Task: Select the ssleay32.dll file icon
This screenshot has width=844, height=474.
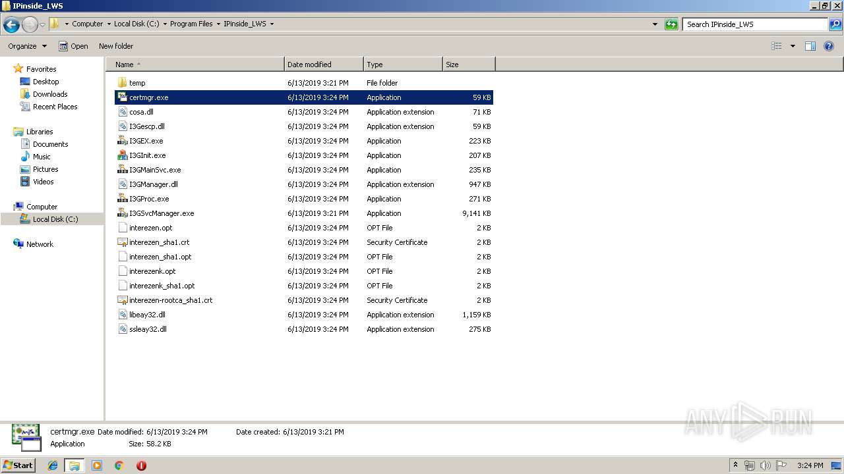Action: pyautogui.click(x=122, y=329)
